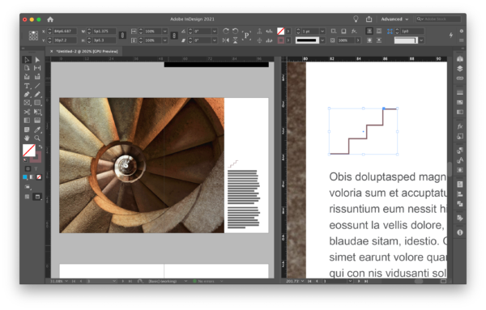
Task: Activate the Zoom tool magnifier
Action: tap(37, 138)
